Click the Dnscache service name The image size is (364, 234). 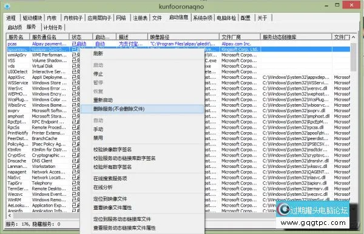[17, 161]
